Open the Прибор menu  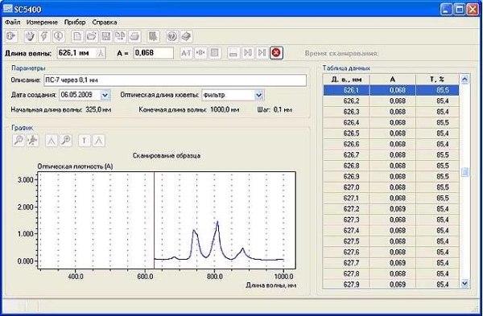[x=75, y=23]
